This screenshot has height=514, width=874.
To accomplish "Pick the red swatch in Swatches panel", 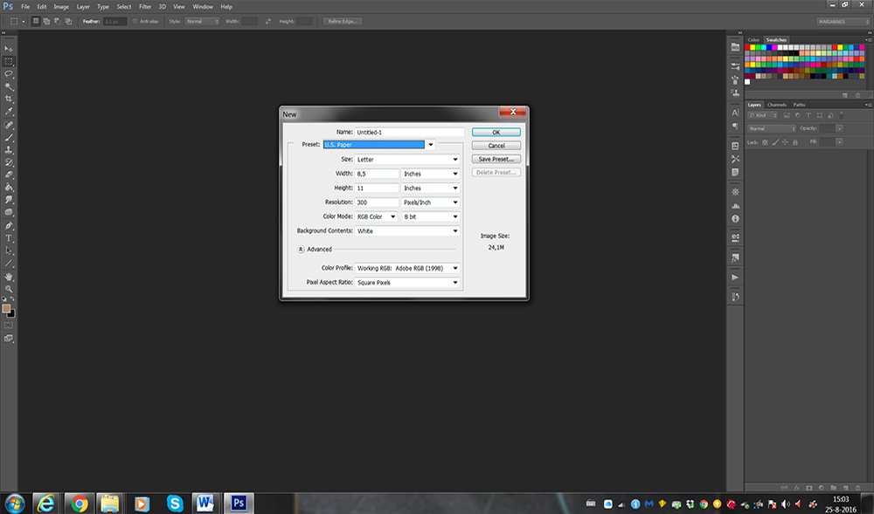I will pos(747,48).
